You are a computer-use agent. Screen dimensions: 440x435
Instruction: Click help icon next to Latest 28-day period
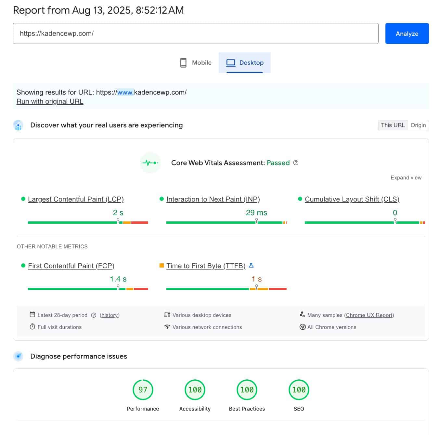[94, 315]
